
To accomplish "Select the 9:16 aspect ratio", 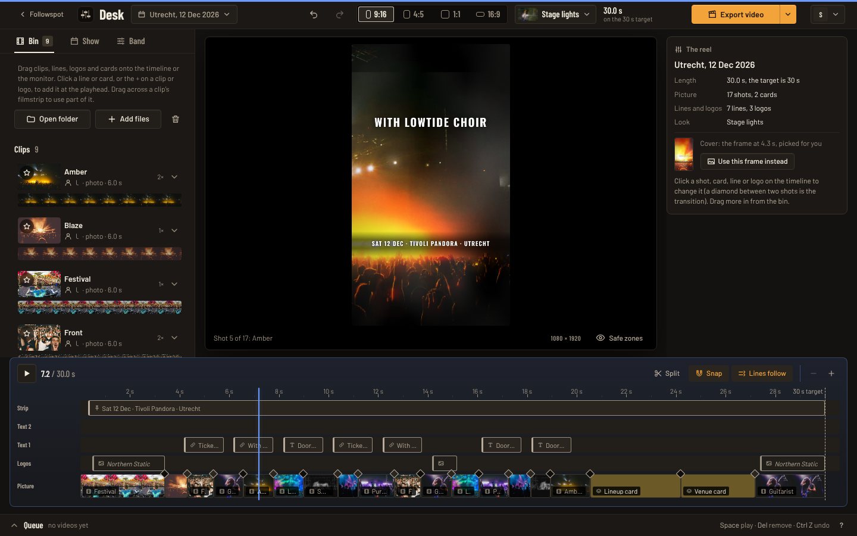I will [376, 14].
